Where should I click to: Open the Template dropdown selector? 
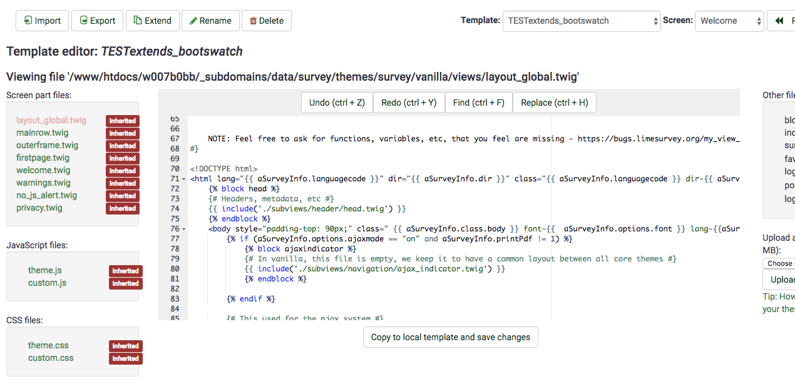pos(581,21)
